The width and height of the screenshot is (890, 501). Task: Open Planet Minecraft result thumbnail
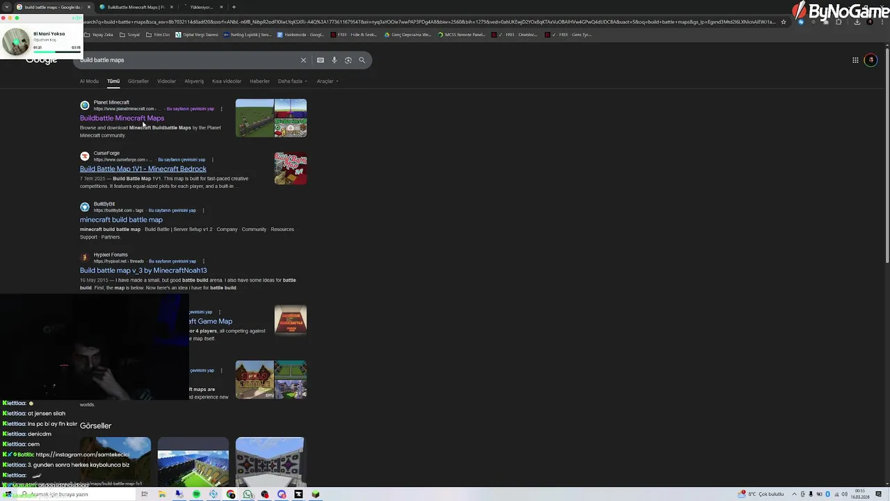pos(271,118)
